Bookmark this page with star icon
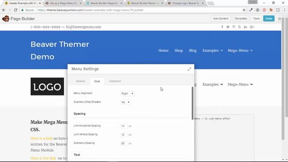The image size is (288, 162). tap(244, 10)
